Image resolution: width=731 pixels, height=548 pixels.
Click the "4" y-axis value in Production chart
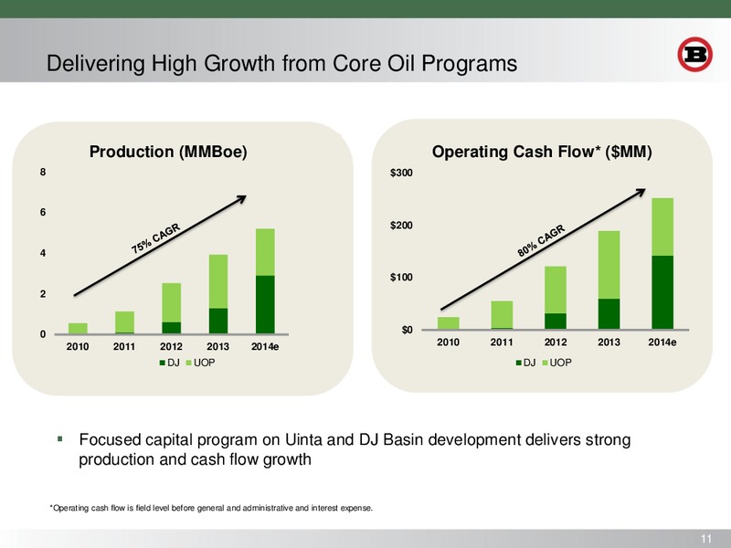(x=43, y=253)
